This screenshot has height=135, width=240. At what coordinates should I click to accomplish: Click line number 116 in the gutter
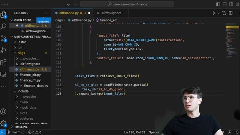click(x=58, y=76)
